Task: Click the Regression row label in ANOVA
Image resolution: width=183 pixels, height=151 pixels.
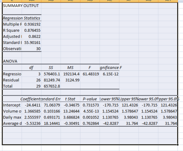Action: pyautogui.click(x=12, y=74)
